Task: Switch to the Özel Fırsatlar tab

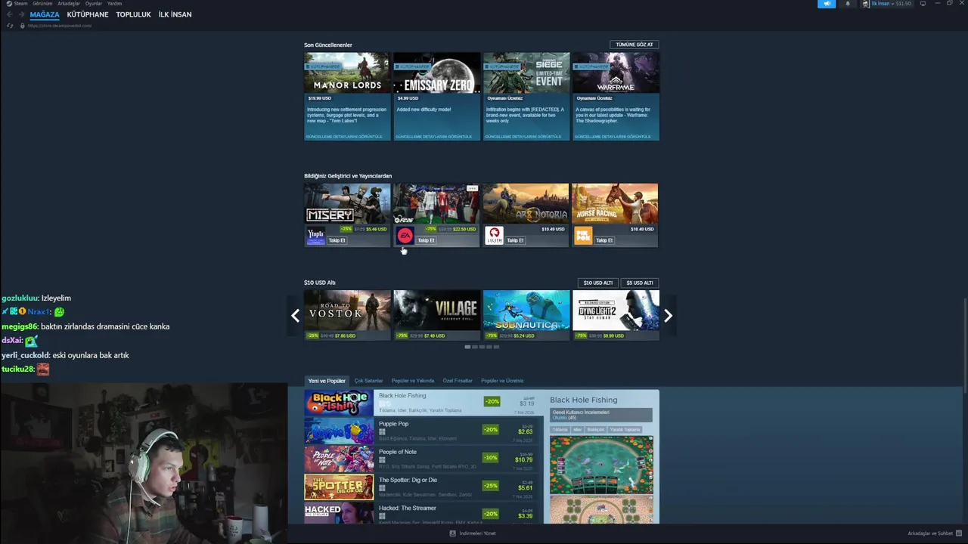Action: pos(458,381)
